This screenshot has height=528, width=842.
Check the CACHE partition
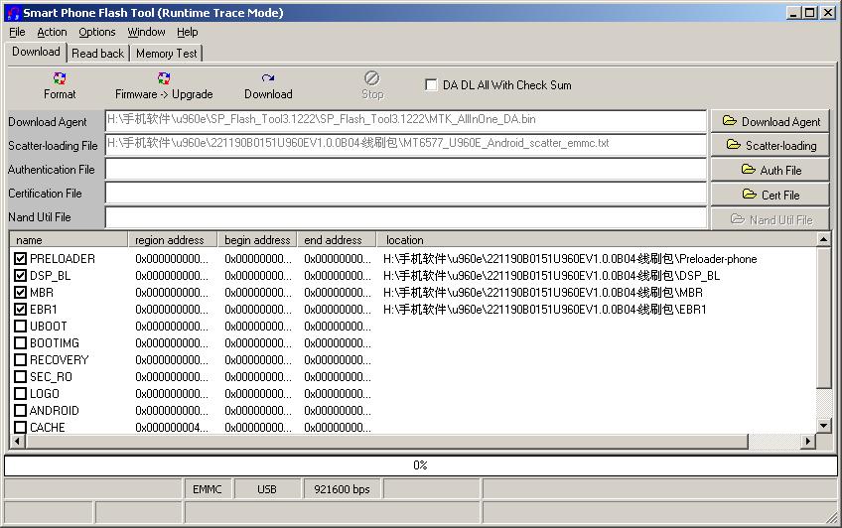tap(21, 428)
